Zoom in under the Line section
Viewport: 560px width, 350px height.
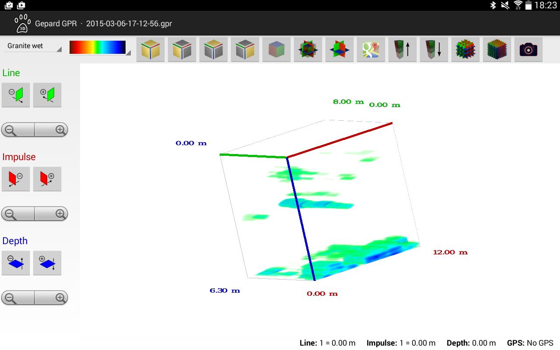tap(51, 130)
